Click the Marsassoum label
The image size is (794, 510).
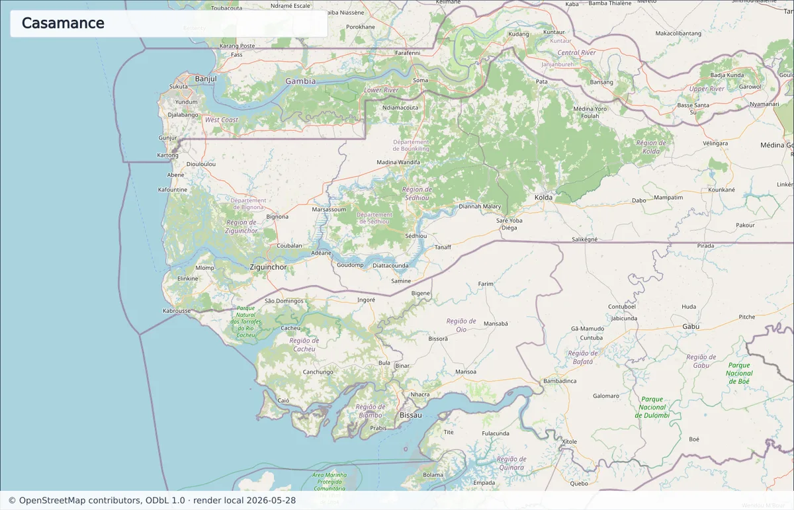(329, 210)
